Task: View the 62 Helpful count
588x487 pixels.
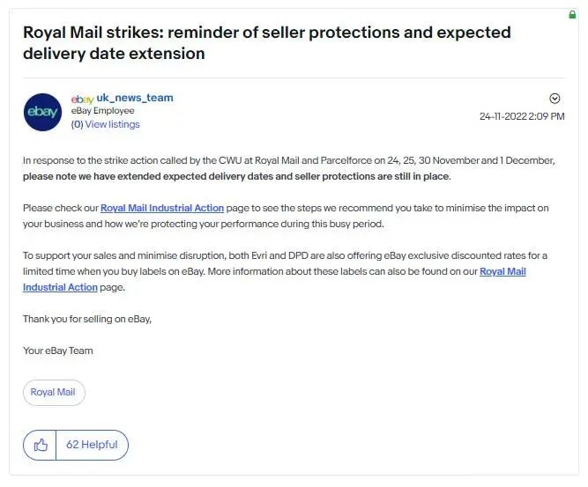Action: [x=92, y=445]
